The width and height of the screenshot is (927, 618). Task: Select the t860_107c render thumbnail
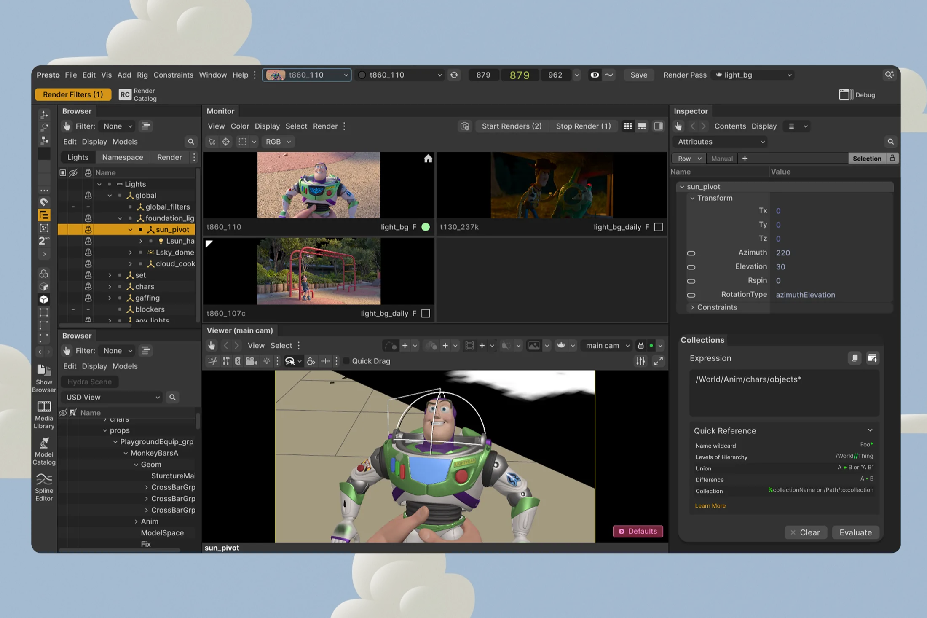(x=319, y=271)
